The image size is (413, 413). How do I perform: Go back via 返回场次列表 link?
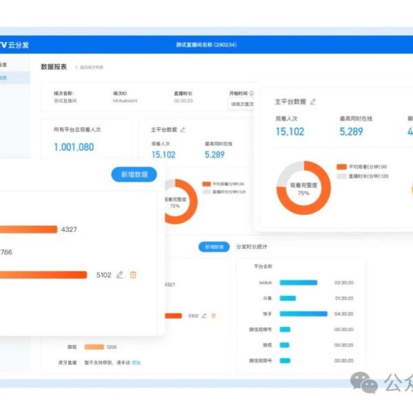click(90, 67)
